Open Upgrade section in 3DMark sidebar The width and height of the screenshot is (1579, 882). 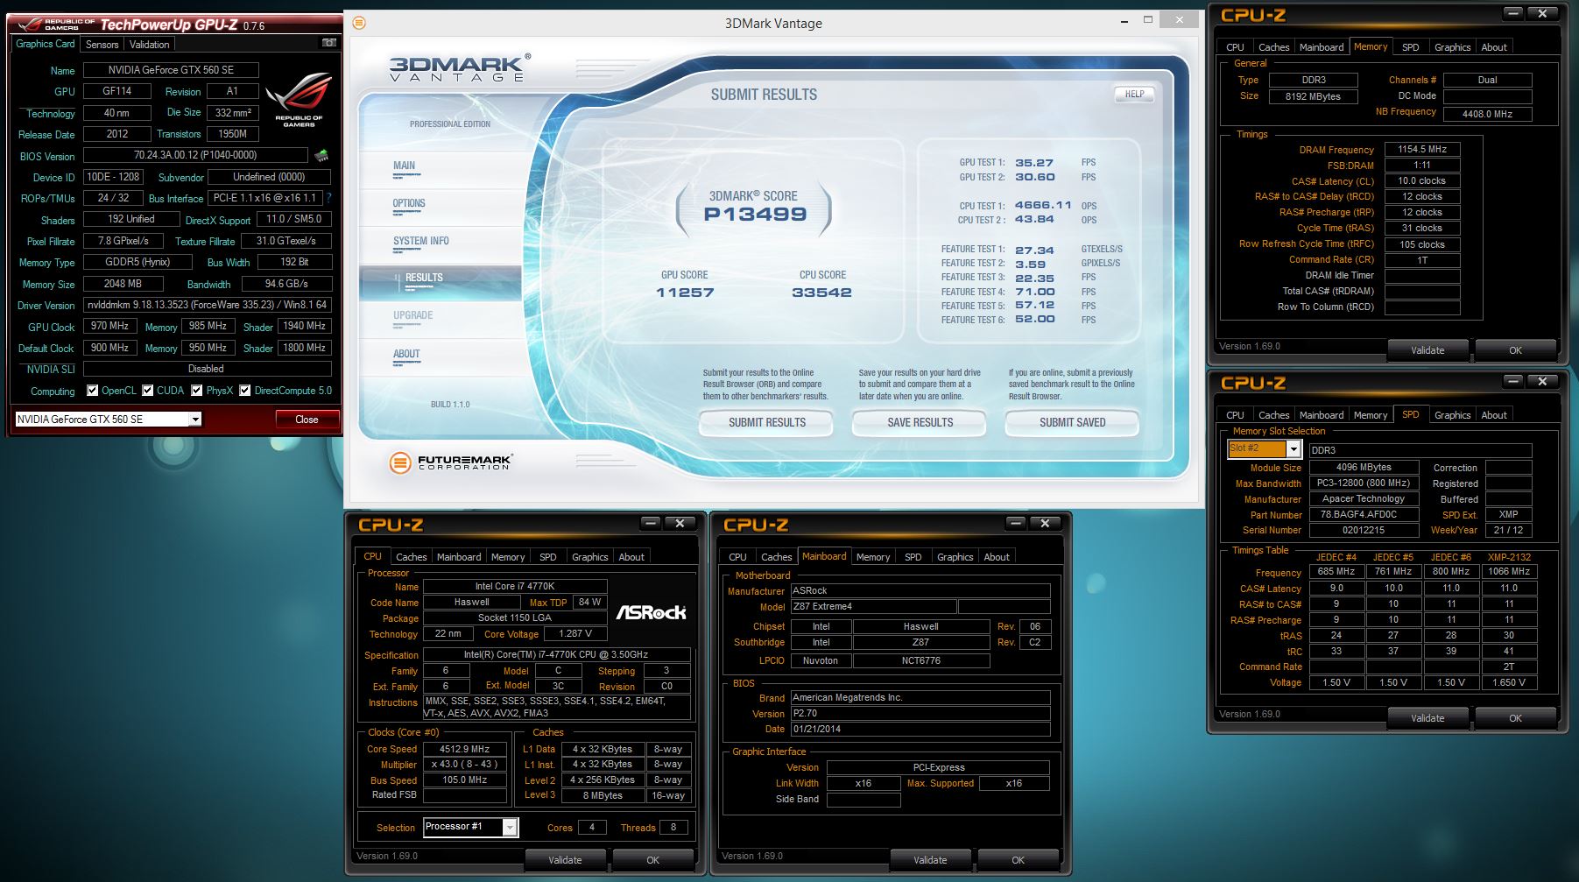click(x=440, y=320)
